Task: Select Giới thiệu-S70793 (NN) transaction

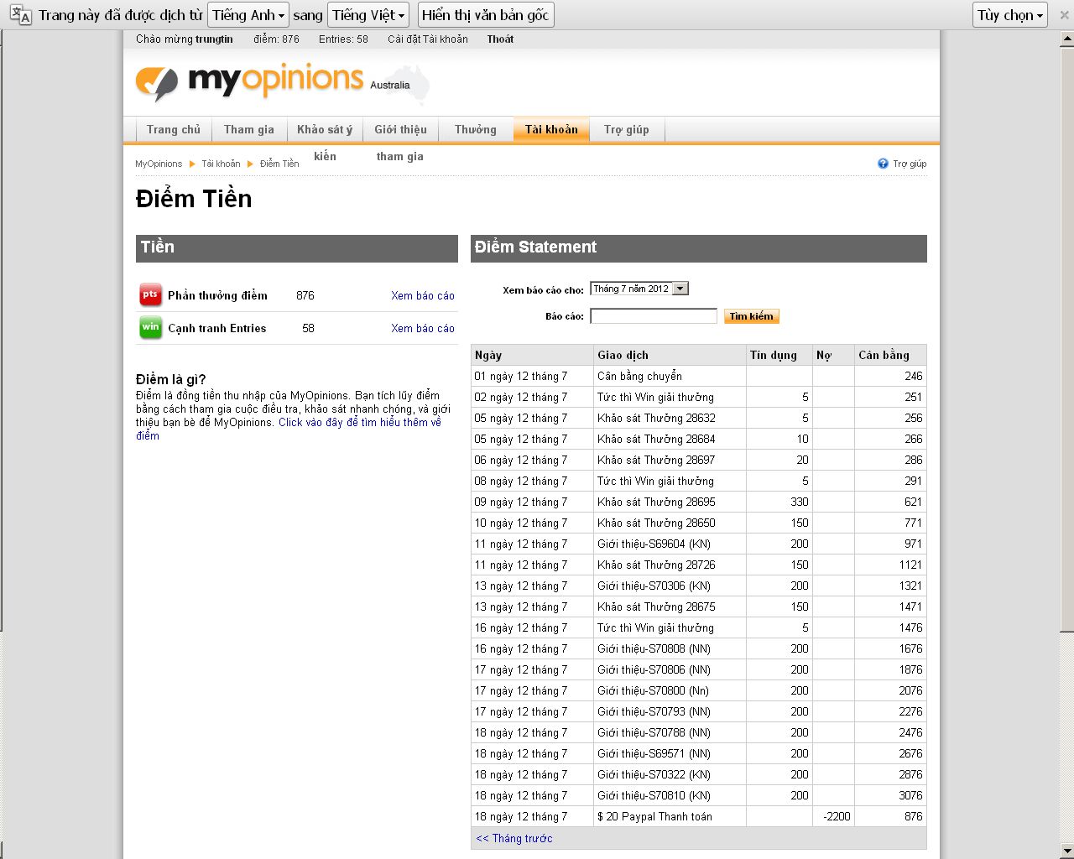Action: click(699, 711)
